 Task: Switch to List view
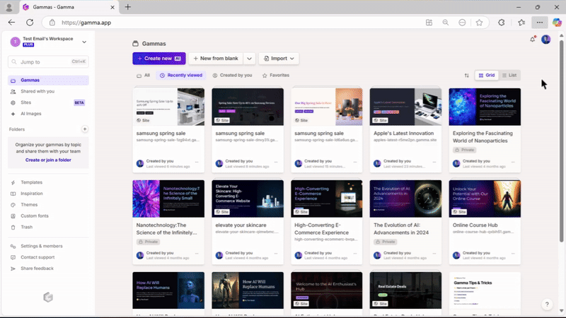point(509,75)
